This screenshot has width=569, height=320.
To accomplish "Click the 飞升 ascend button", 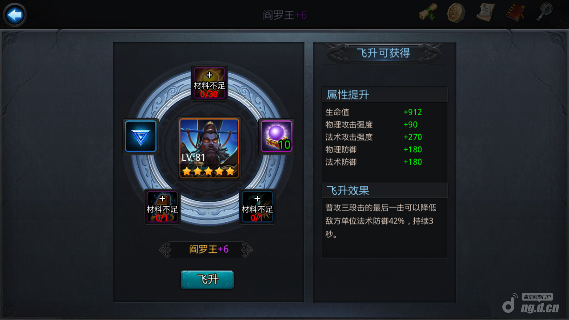I will coord(207,280).
